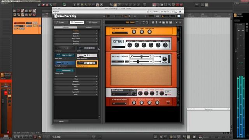
Task: Click the Guitar Rig input gate icon
Action: click(x=126, y=16)
